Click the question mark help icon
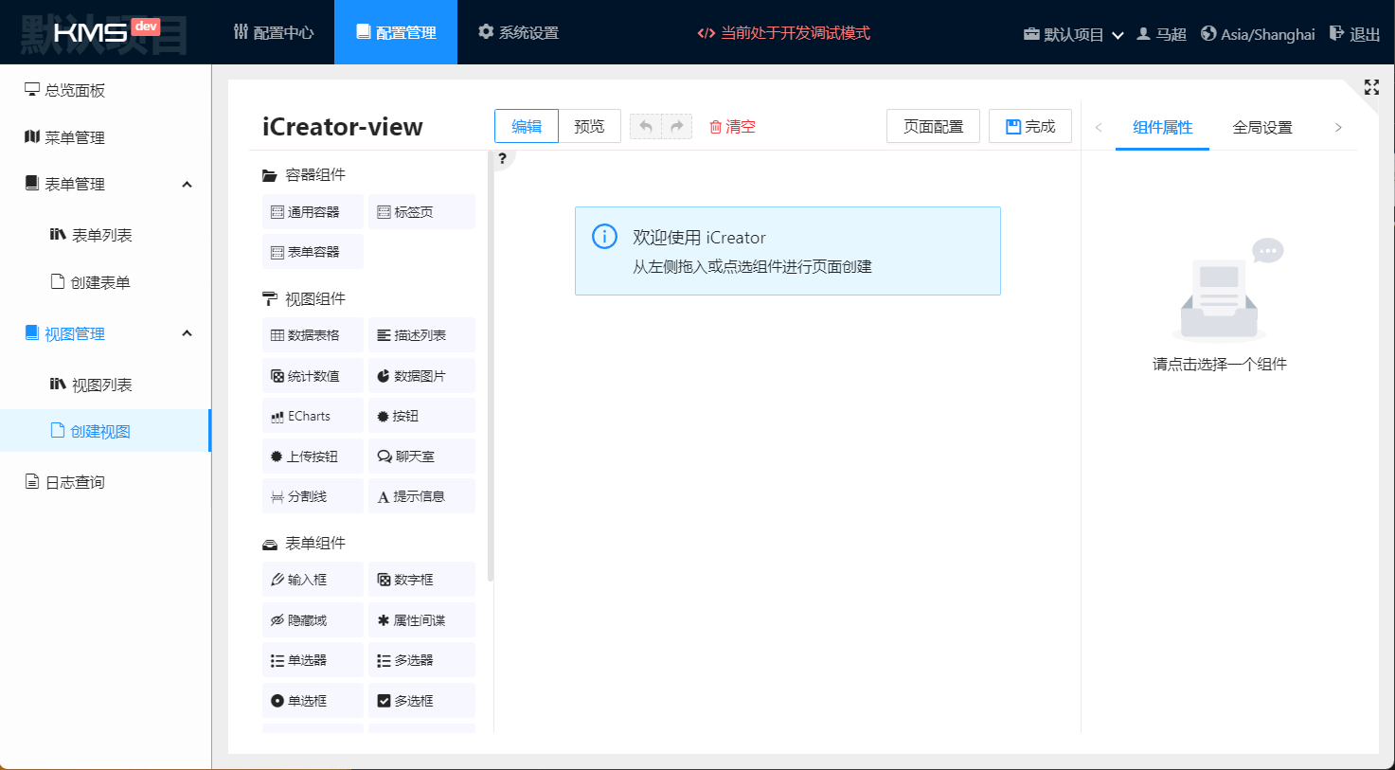Screen dimensions: 1395x770 pyautogui.click(x=503, y=158)
